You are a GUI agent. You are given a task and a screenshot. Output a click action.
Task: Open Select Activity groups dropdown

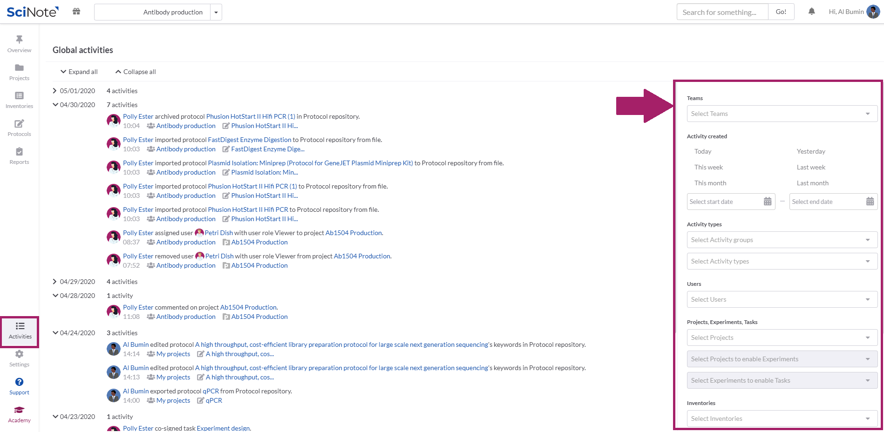pyautogui.click(x=782, y=240)
